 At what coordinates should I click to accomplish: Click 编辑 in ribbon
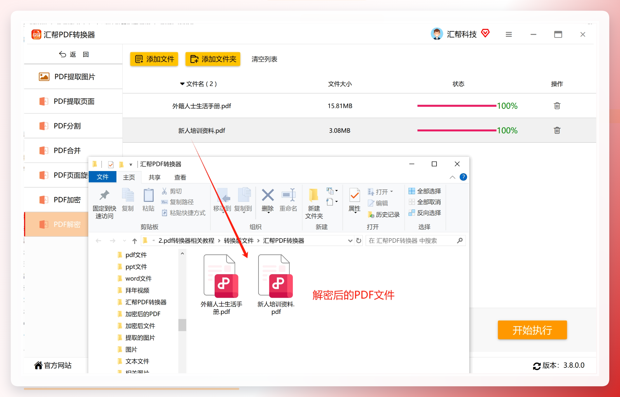click(x=378, y=203)
